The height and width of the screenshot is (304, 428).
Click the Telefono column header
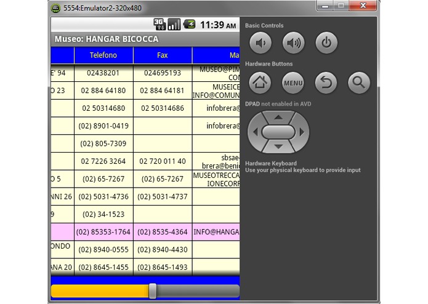[x=103, y=55]
